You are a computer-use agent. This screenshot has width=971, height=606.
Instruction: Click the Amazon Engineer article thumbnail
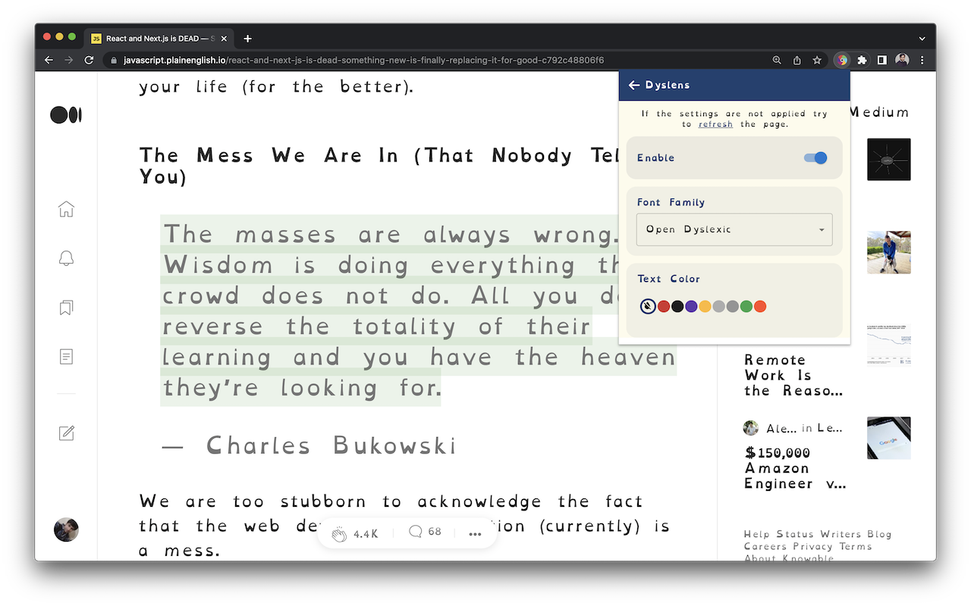[x=889, y=438]
